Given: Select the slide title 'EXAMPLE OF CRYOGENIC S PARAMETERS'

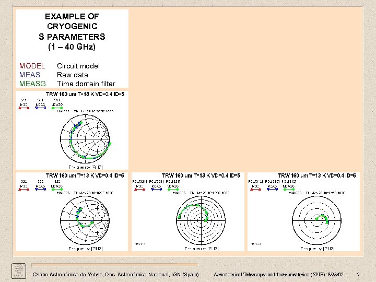Looking at the screenshot, I should click(72, 27).
